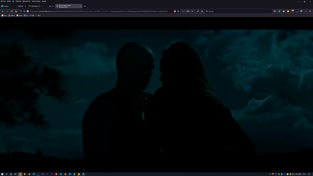Open a new browser tab
The image size is (313, 176).
[85, 6]
